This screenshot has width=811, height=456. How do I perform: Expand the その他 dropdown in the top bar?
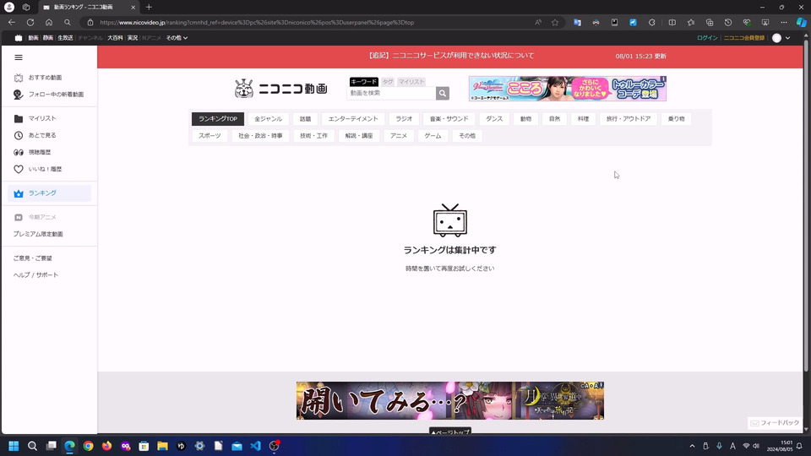point(177,38)
